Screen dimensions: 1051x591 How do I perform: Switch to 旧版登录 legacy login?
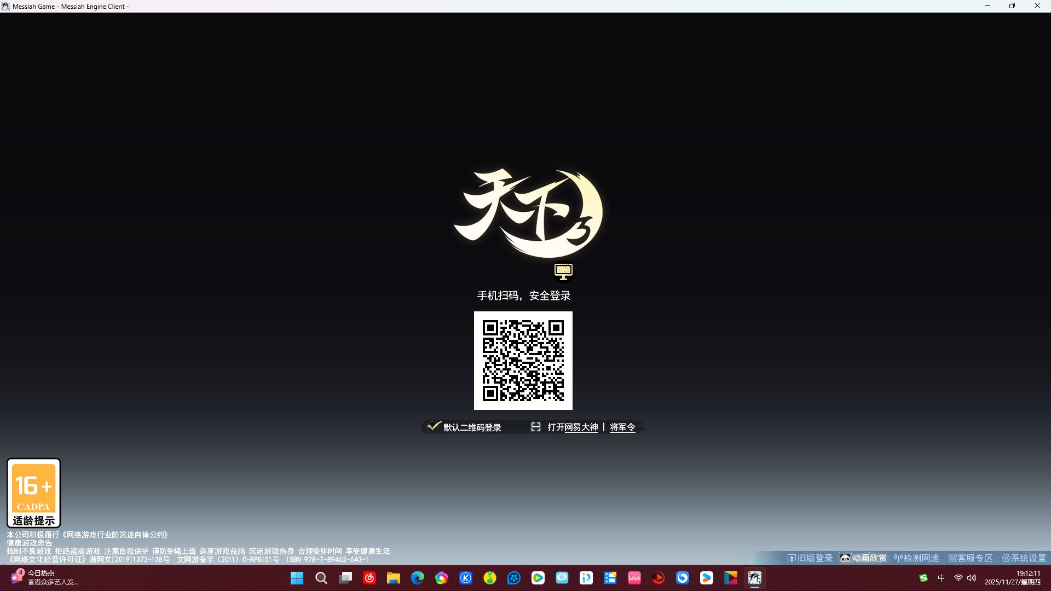point(810,558)
